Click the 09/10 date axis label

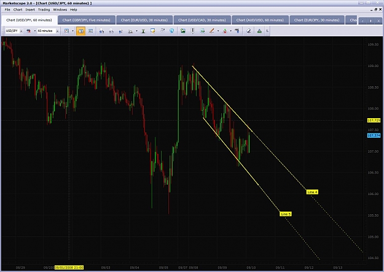tap(251, 268)
